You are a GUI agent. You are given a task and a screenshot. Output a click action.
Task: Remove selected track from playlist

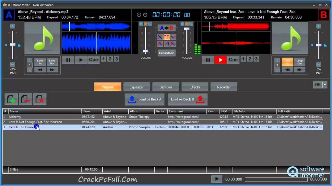click(x=26, y=99)
